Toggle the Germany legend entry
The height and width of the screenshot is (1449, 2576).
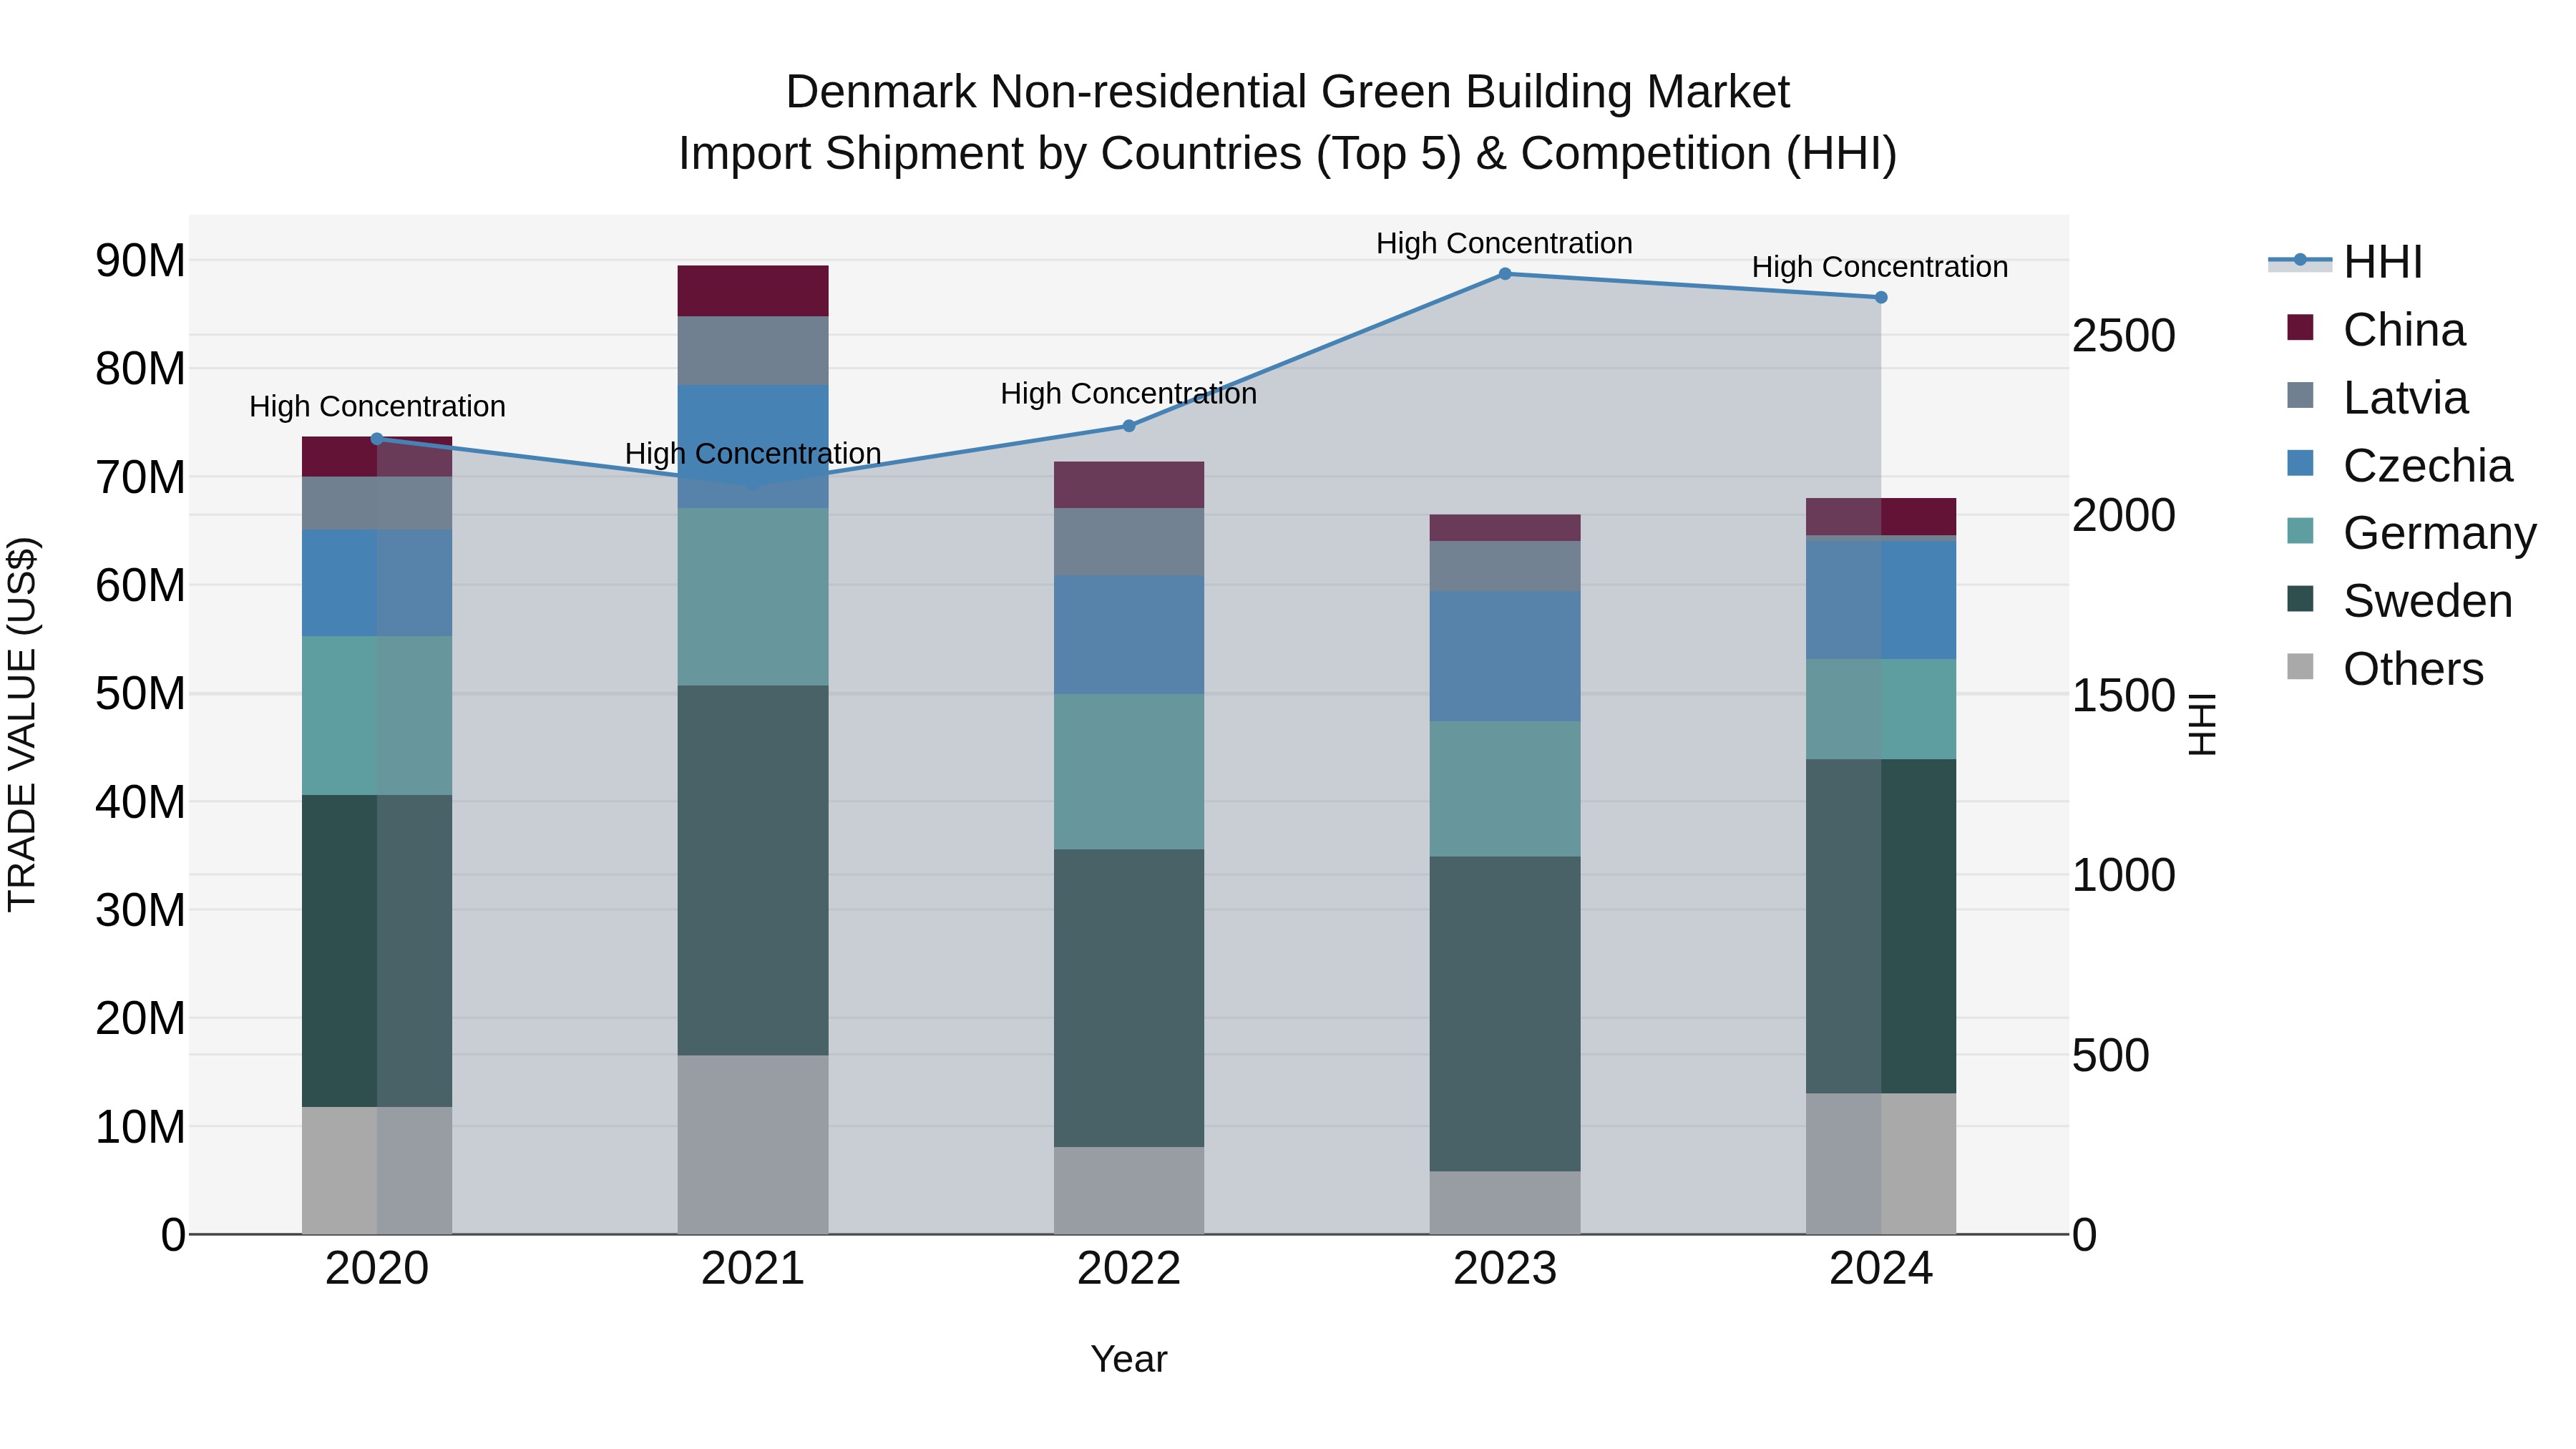[x=2411, y=533]
